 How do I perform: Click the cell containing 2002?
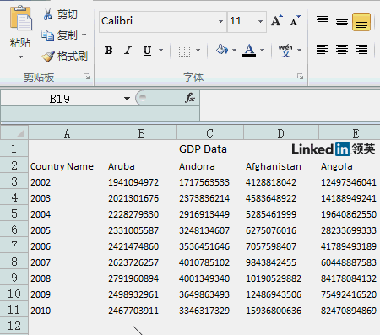41,182
